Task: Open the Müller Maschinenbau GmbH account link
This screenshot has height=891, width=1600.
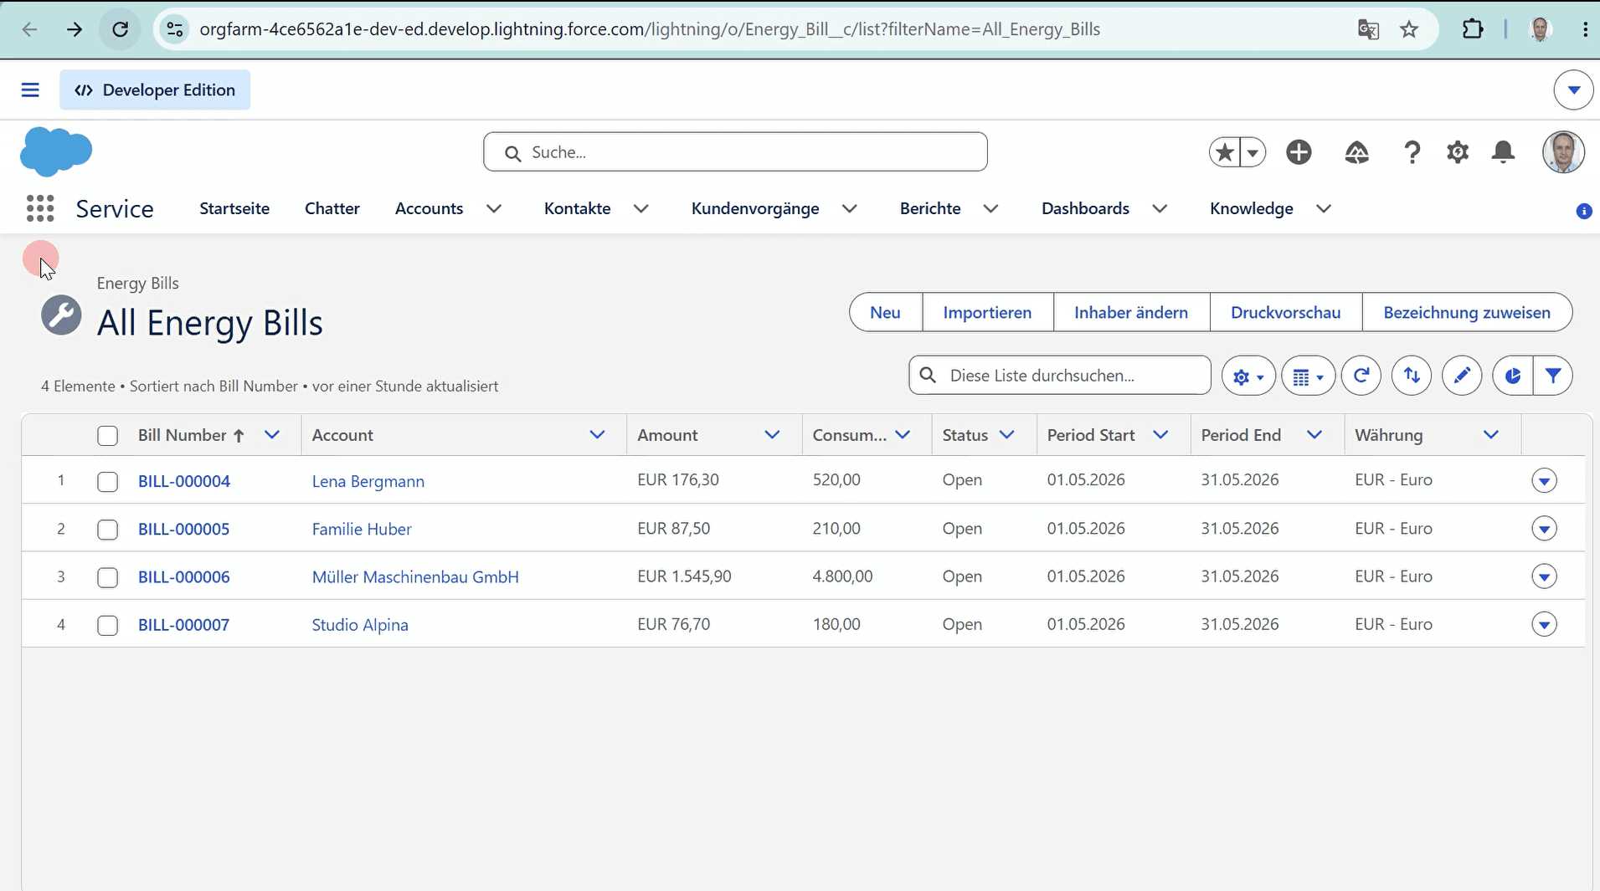Action: (x=415, y=577)
